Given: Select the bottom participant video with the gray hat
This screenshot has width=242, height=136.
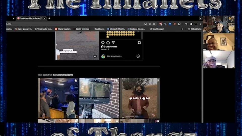Looking at the screenshot, I should pyautogui.click(x=219, y=59).
